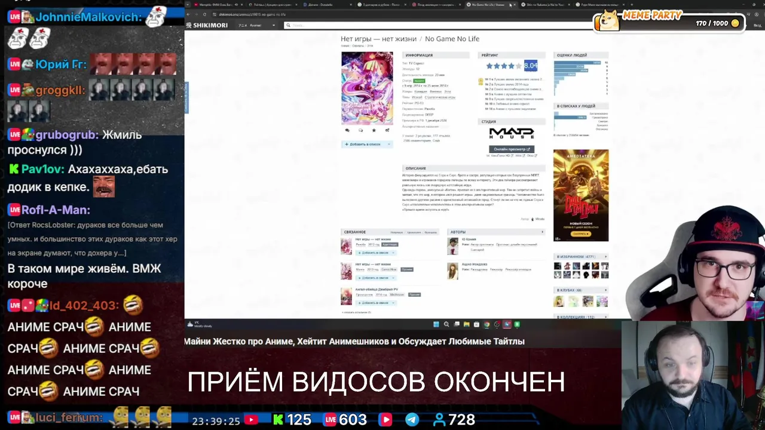Screen dimensions: 765x430
Task: Open first club avatar in В клубах
Action: coord(559,301)
